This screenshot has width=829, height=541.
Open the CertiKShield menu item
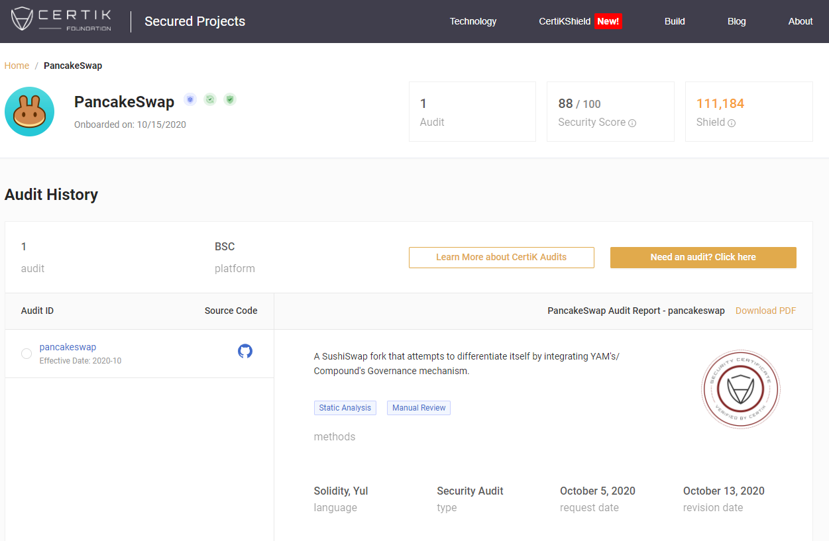click(565, 21)
